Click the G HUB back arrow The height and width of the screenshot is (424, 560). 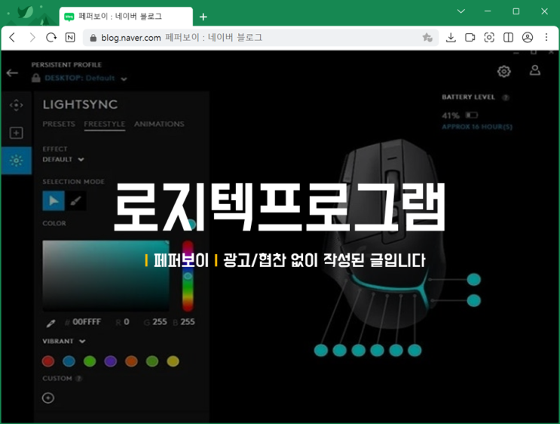click(12, 73)
